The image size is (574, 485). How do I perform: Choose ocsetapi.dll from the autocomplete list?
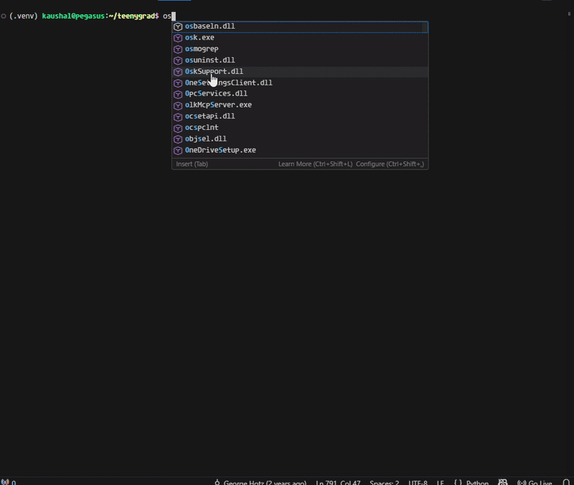(210, 116)
